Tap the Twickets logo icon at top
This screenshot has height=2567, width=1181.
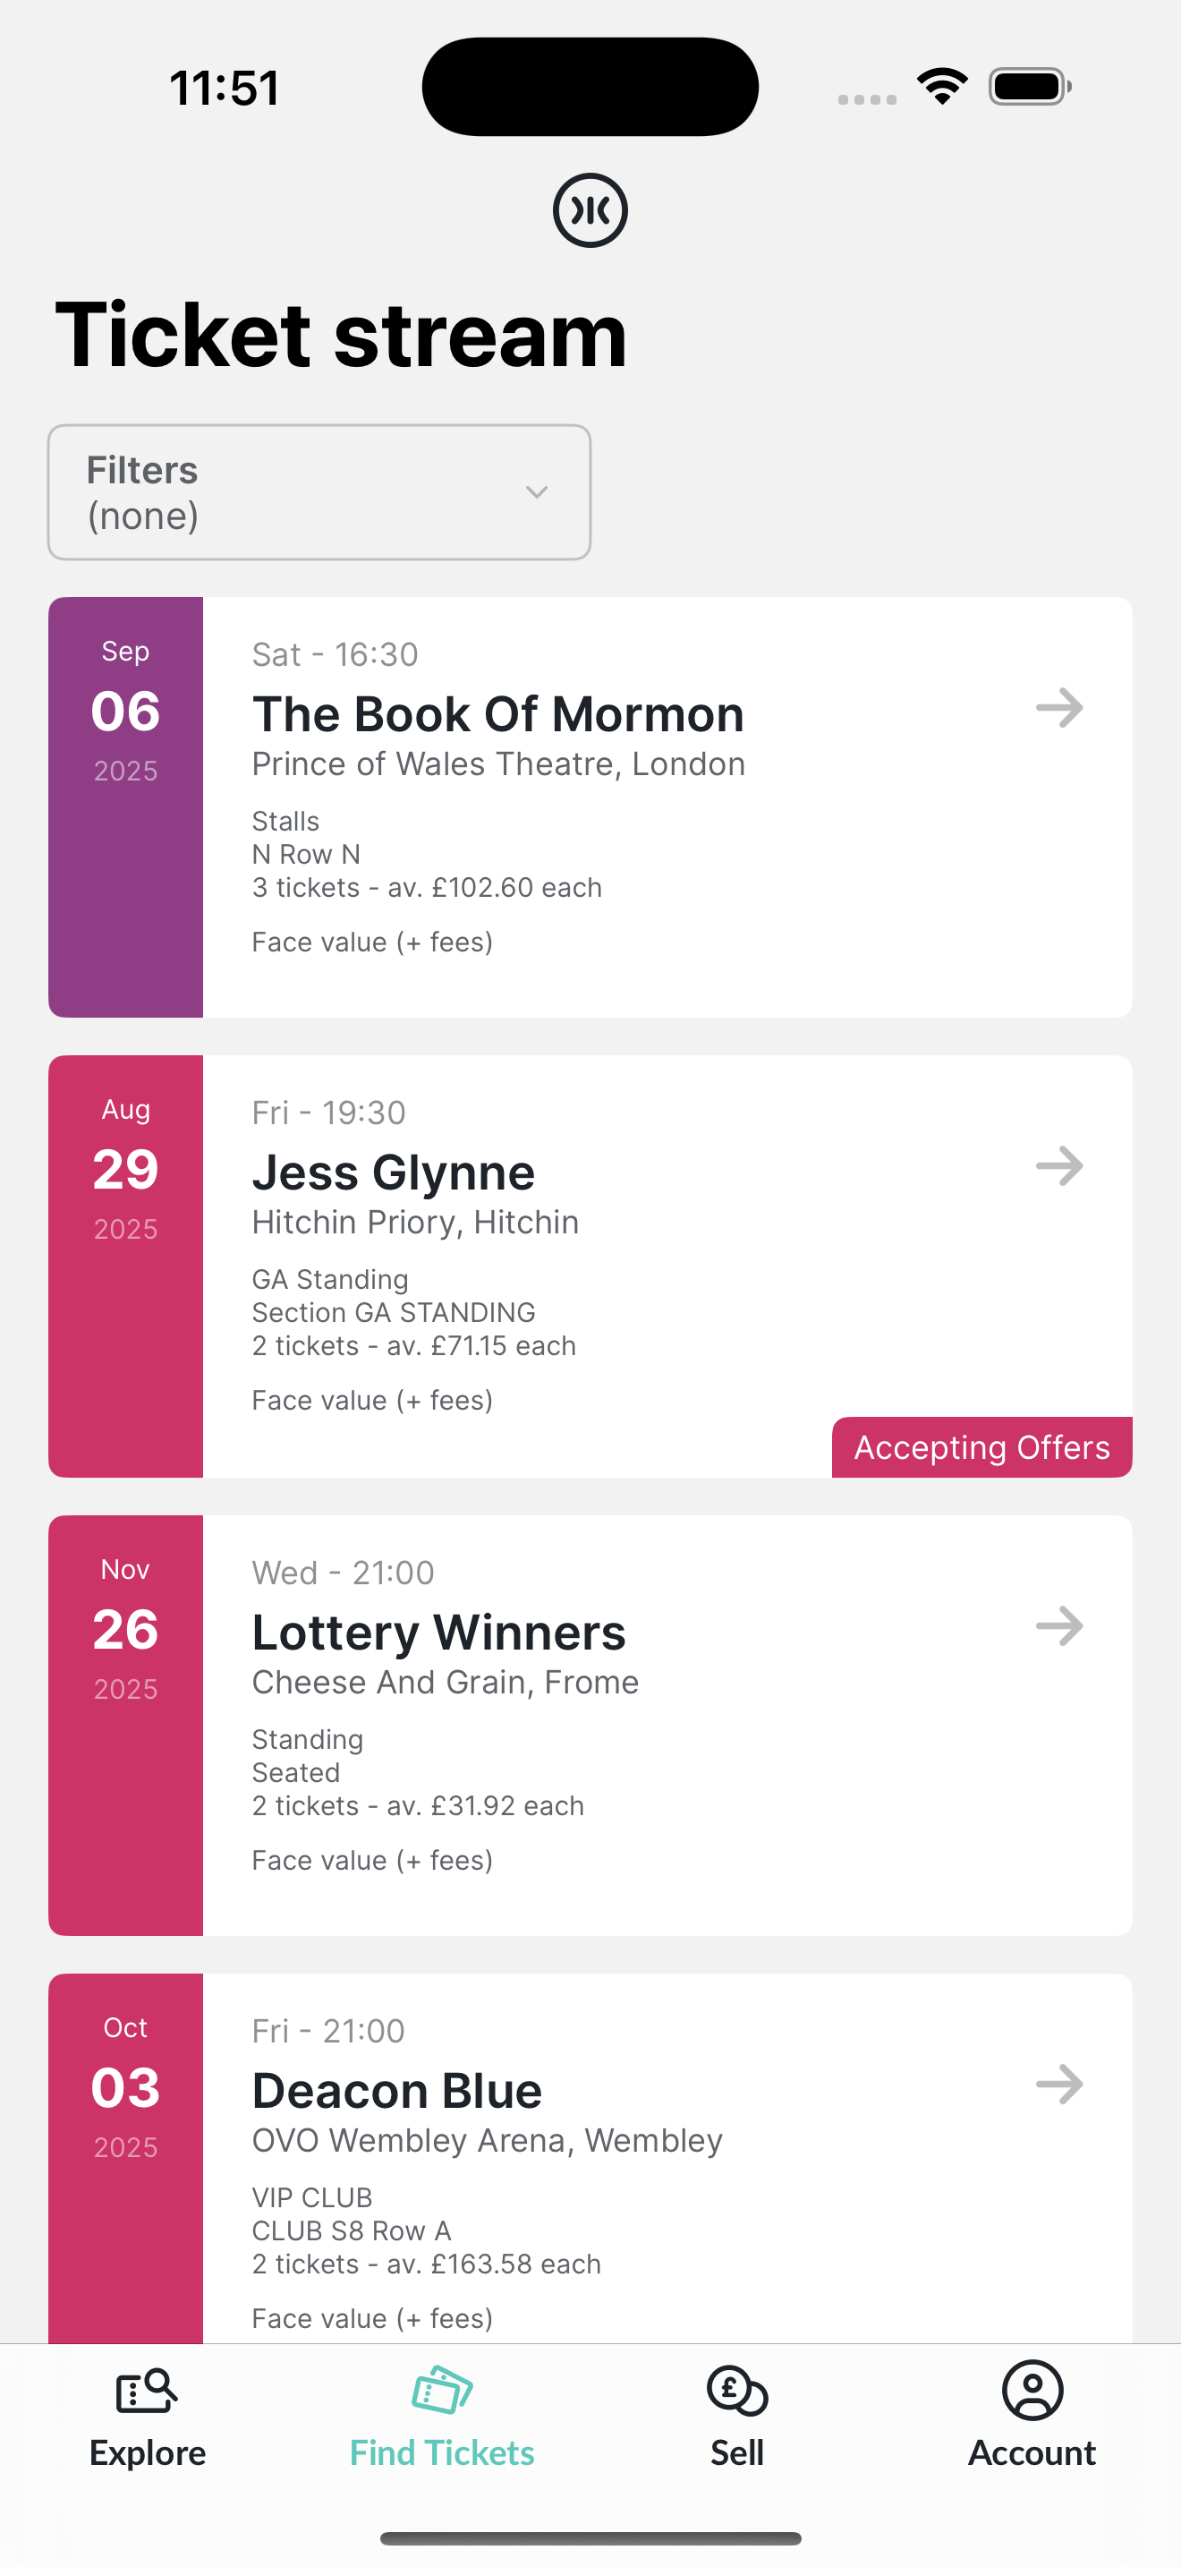[590, 210]
